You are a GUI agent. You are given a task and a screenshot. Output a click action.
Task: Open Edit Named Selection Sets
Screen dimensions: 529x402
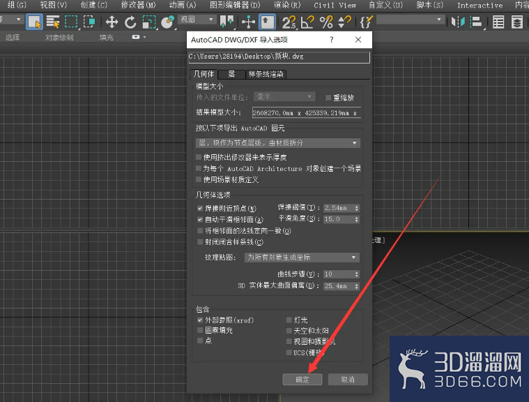click(x=367, y=22)
